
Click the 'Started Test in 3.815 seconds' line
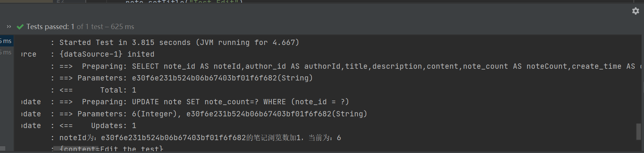[179, 42]
